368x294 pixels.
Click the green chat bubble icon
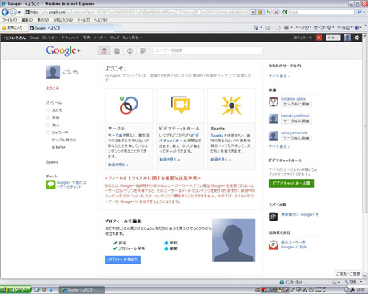(x=50, y=185)
